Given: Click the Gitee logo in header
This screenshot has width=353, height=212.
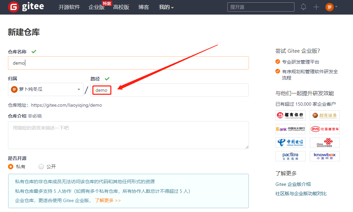Looking at the screenshot, I should click(26, 7).
